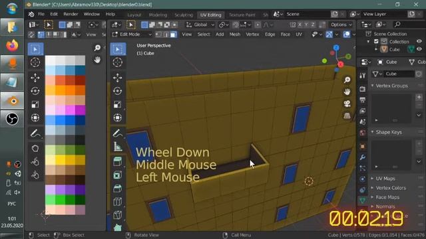Expand the Vertex Colors panel
The width and height of the screenshot is (426, 239).
(x=373, y=187)
